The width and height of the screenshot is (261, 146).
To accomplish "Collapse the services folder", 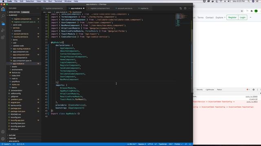I will pyautogui.click(x=16, y=28).
